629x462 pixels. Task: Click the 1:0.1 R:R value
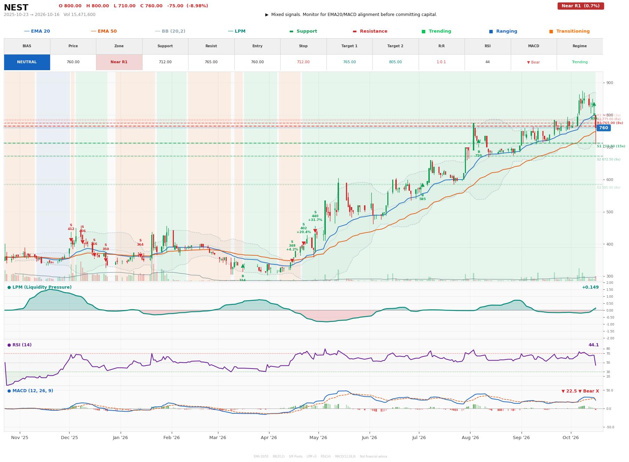click(x=441, y=62)
